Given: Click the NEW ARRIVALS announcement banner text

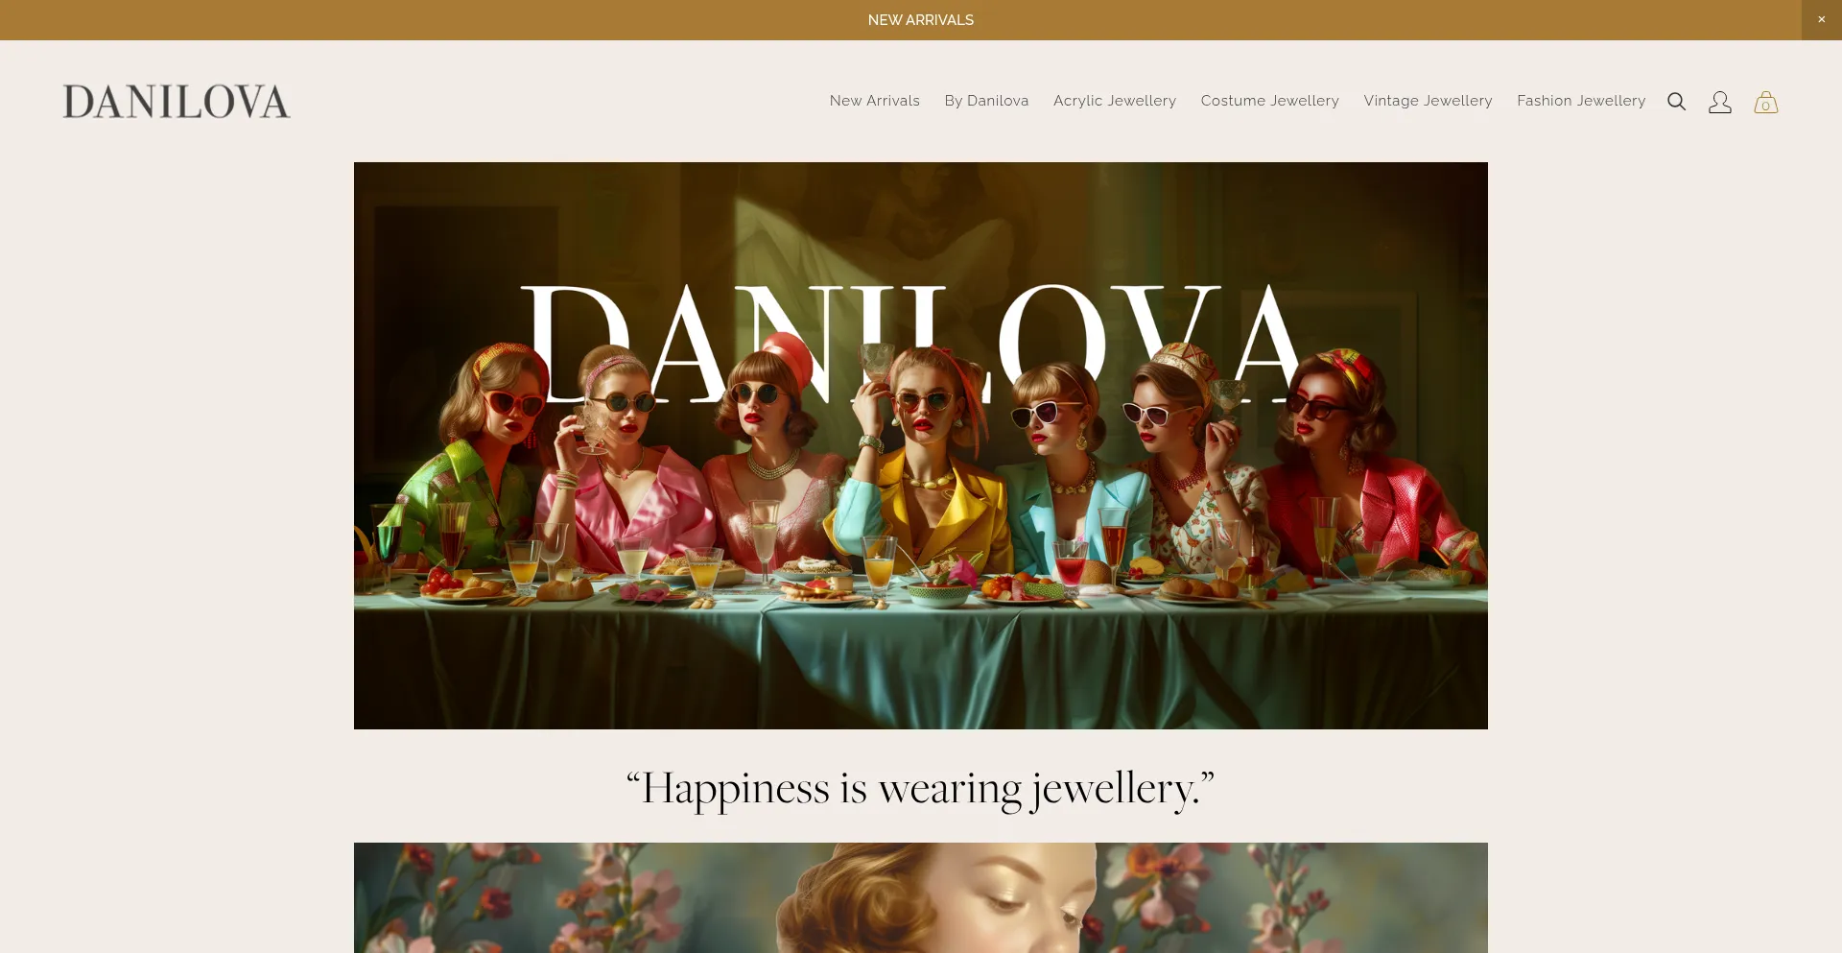Looking at the screenshot, I should pyautogui.click(x=920, y=20).
